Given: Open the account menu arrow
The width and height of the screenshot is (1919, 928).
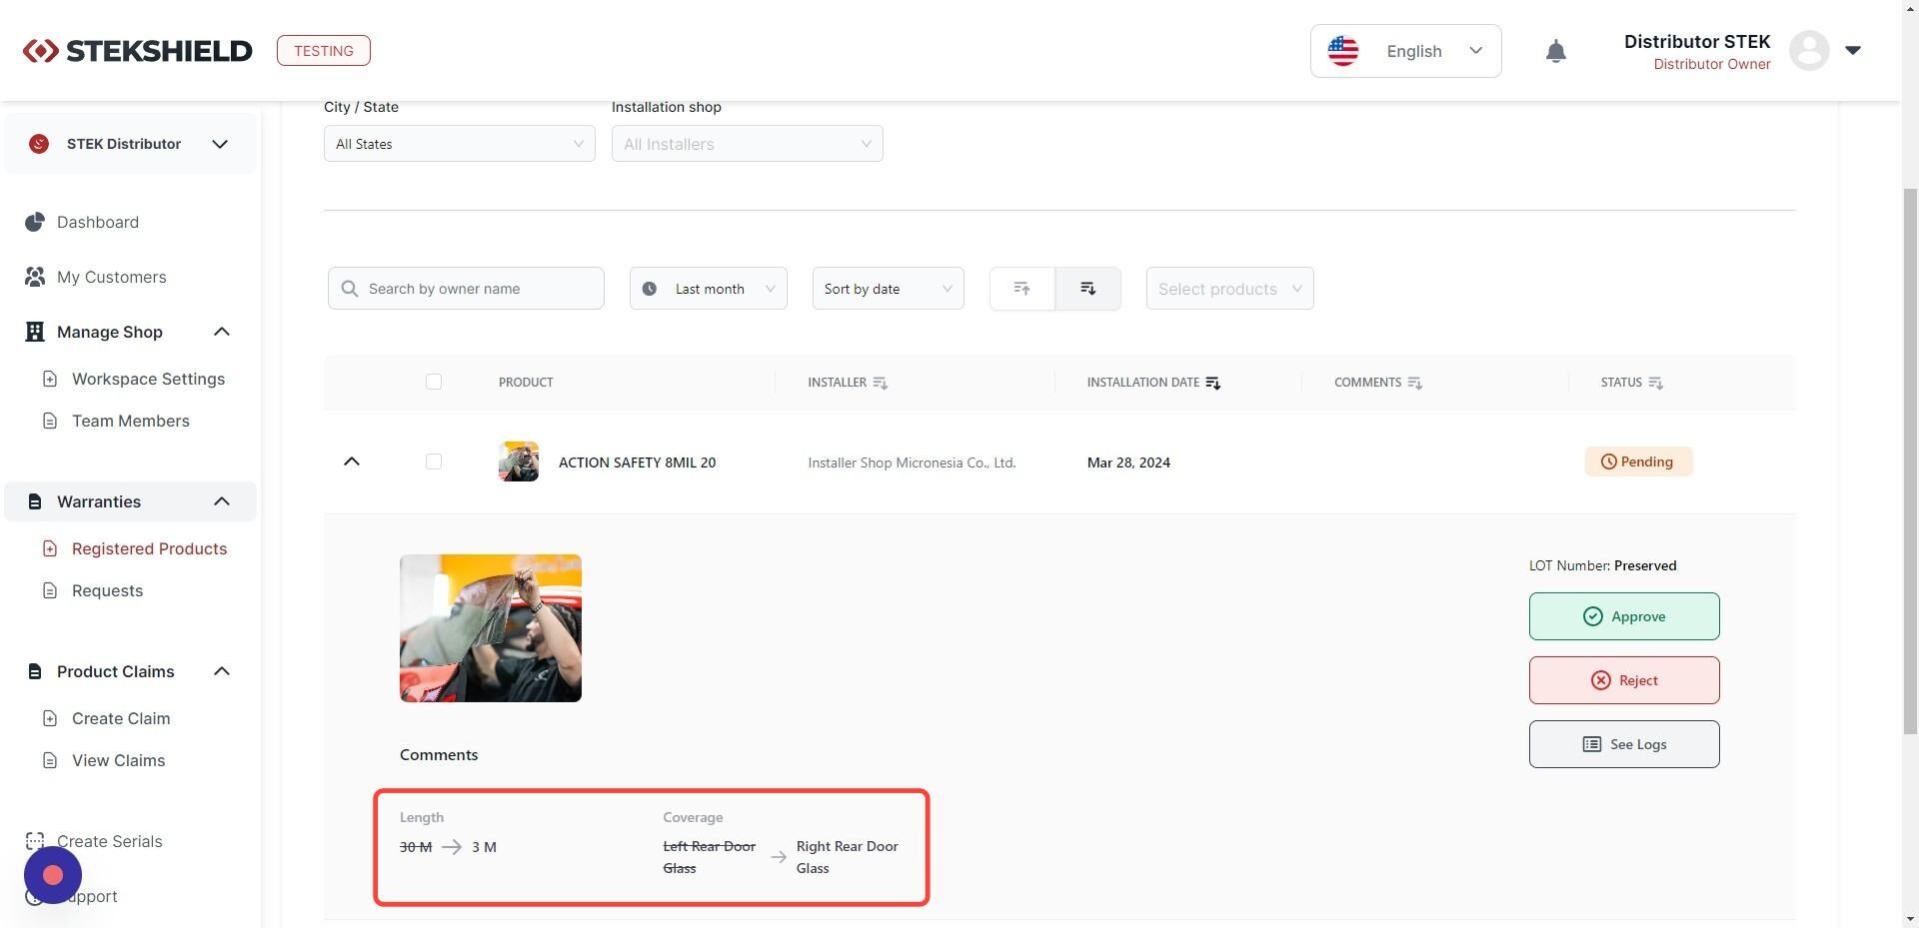Looking at the screenshot, I should coord(1852,50).
